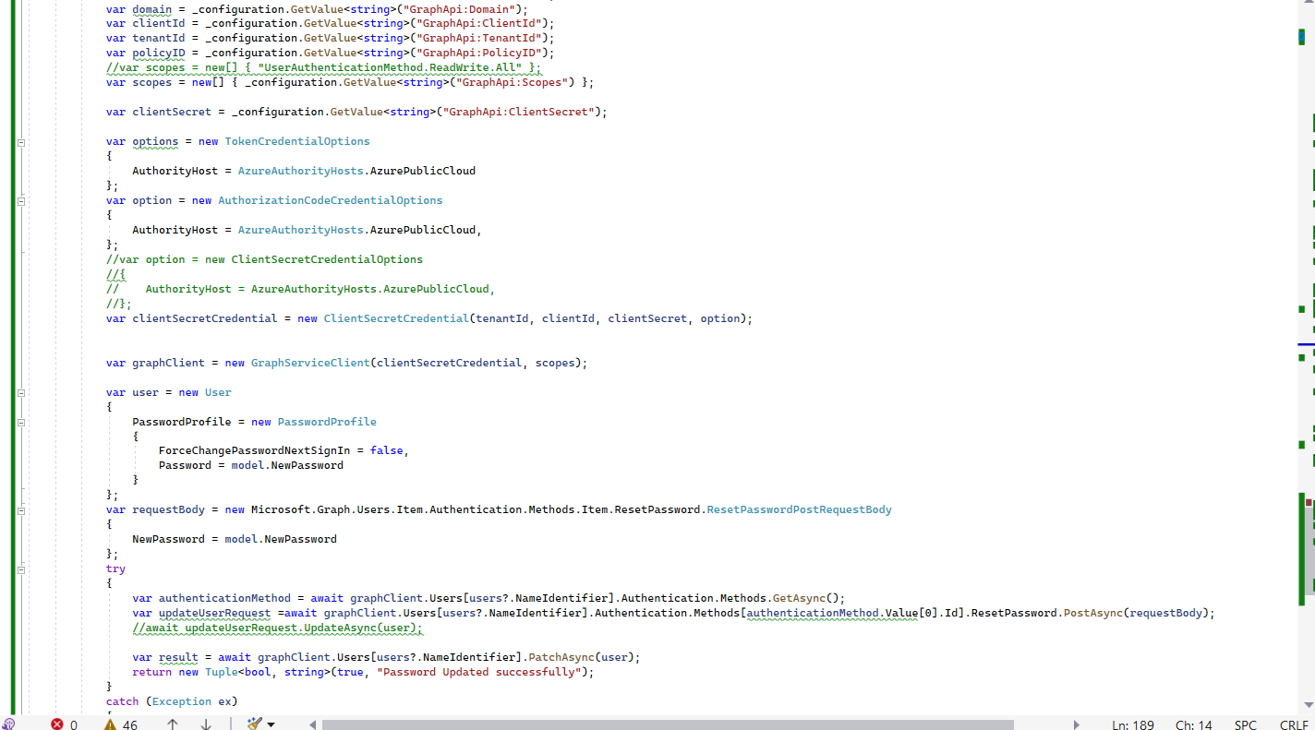Click the GetAsync method call

[x=799, y=598]
